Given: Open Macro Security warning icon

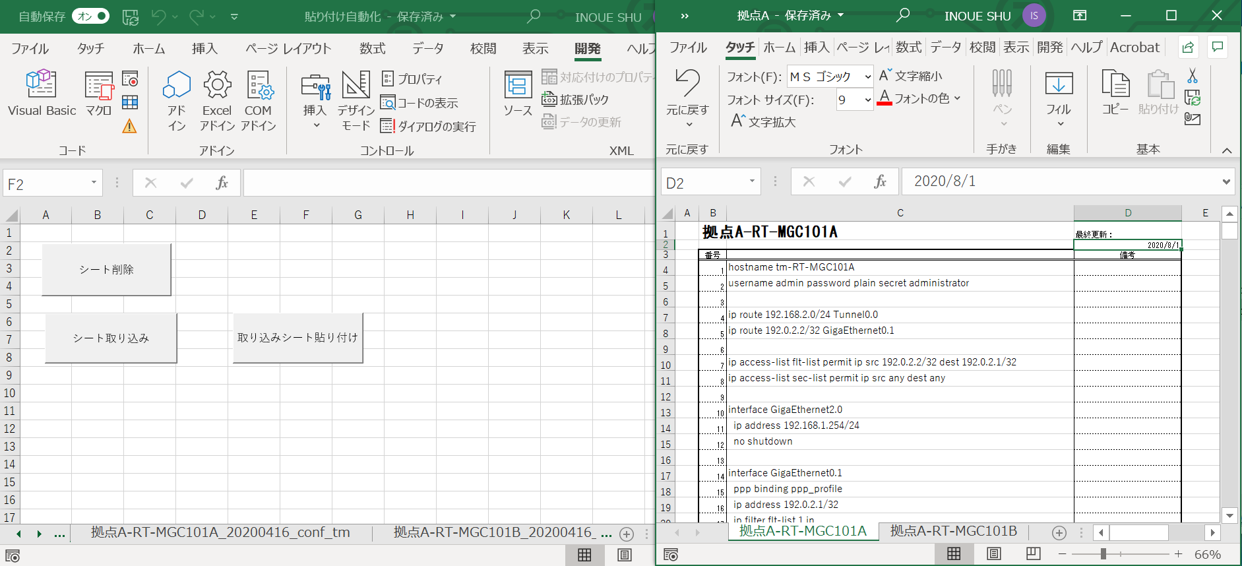Looking at the screenshot, I should (x=130, y=125).
